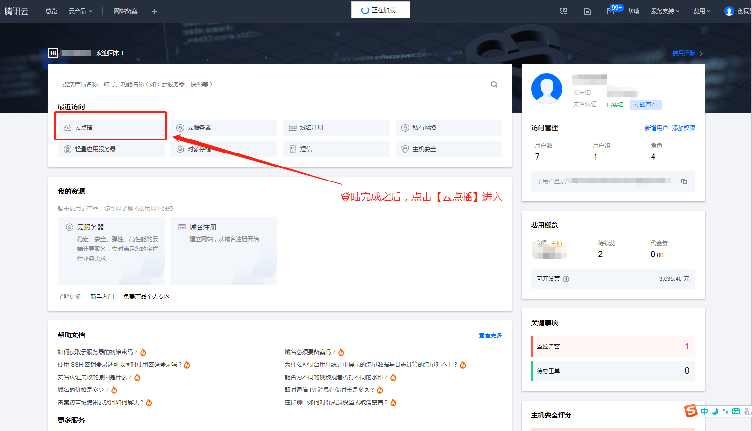Viewport: 752px width, 431px height.
Task: Click the 用户数 value 7
Action: tap(537, 157)
